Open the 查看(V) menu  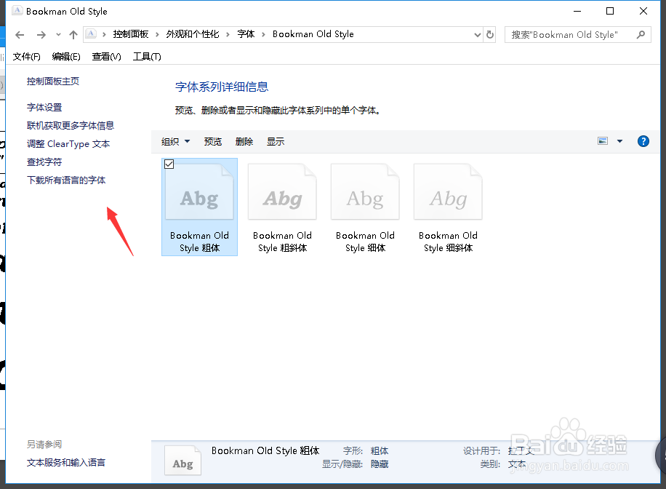(x=106, y=57)
